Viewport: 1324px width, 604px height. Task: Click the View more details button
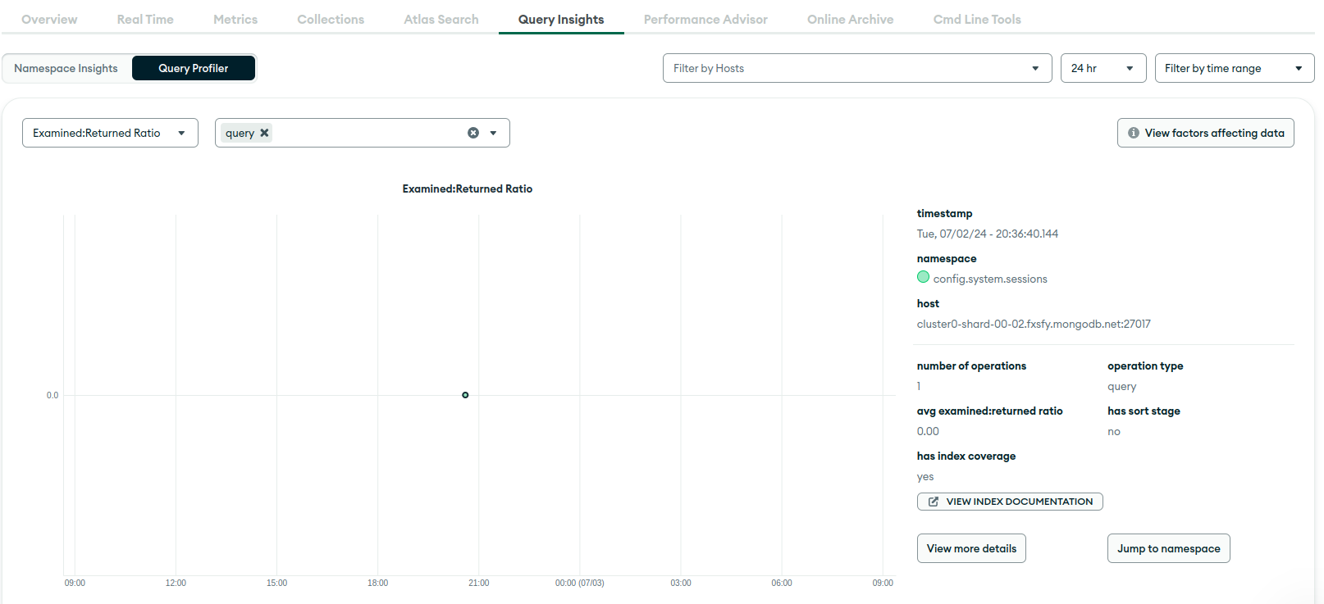(x=971, y=548)
